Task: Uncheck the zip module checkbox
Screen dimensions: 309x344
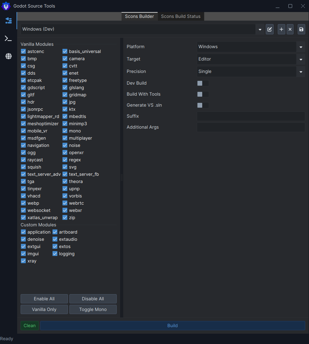Action: 65,217
